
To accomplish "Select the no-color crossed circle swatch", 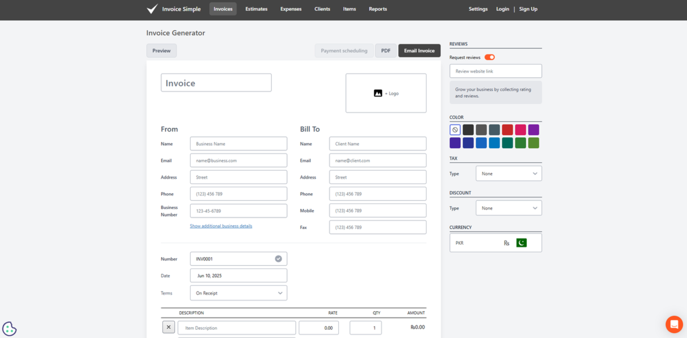I will [455, 130].
